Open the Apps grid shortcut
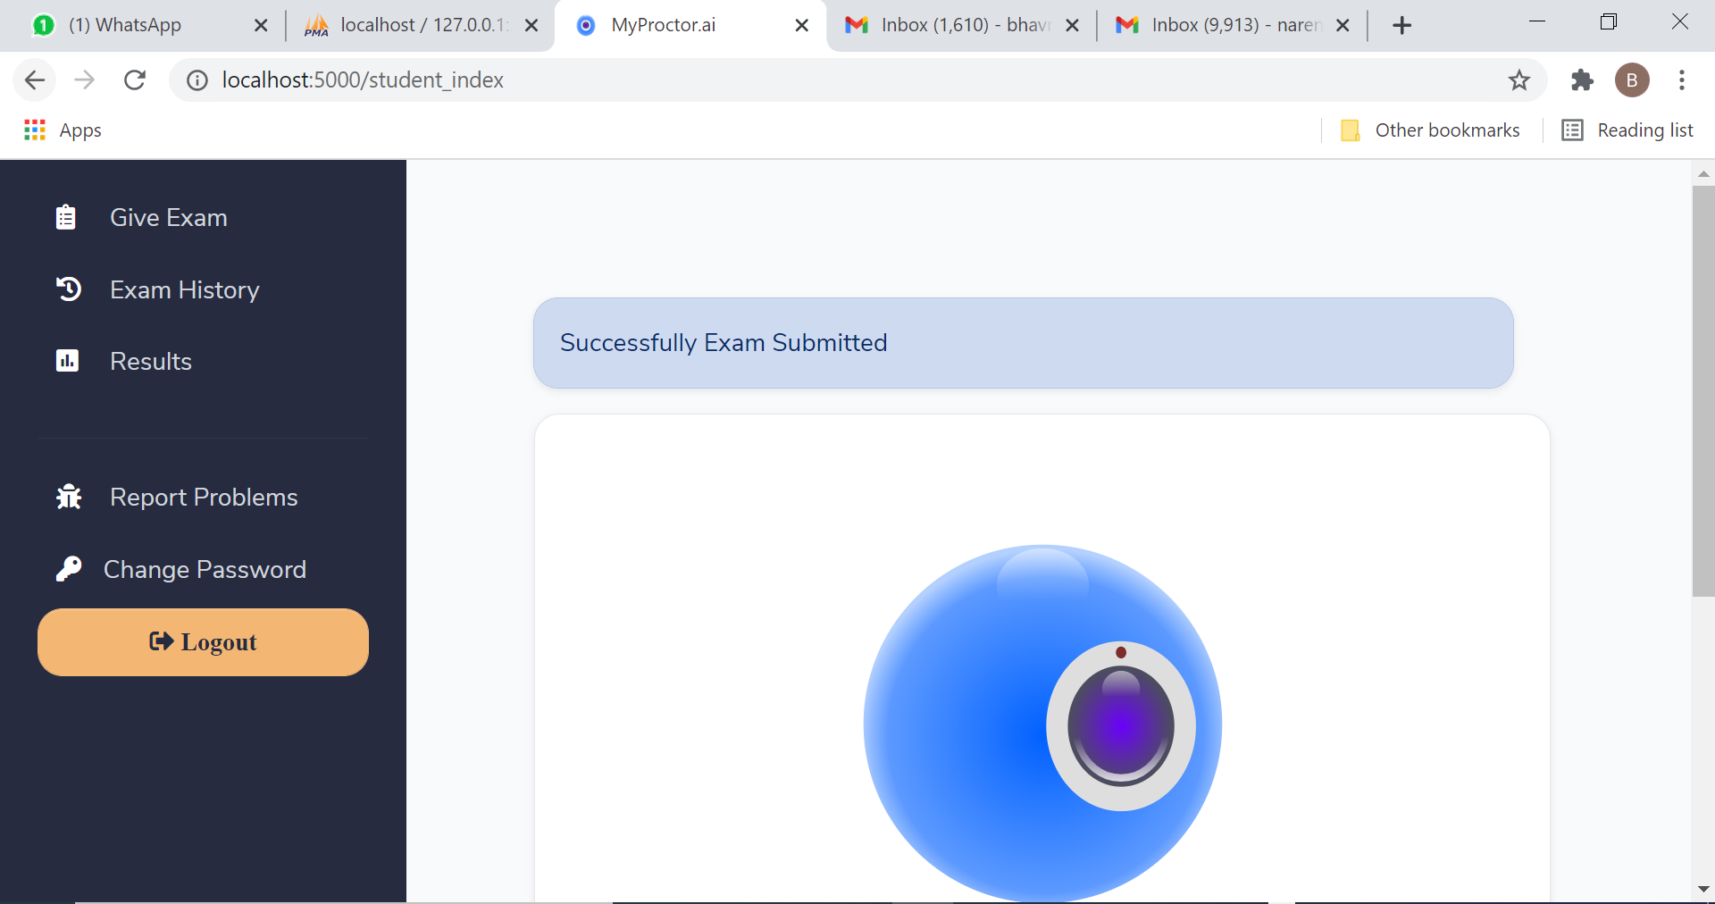 click(x=63, y=130)
